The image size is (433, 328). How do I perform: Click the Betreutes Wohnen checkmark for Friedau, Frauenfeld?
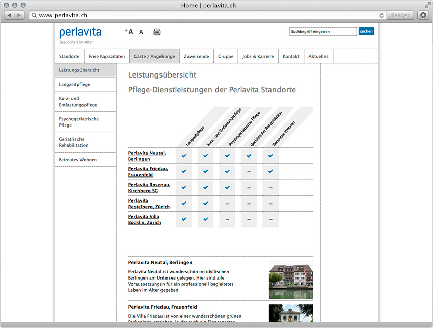270,171
